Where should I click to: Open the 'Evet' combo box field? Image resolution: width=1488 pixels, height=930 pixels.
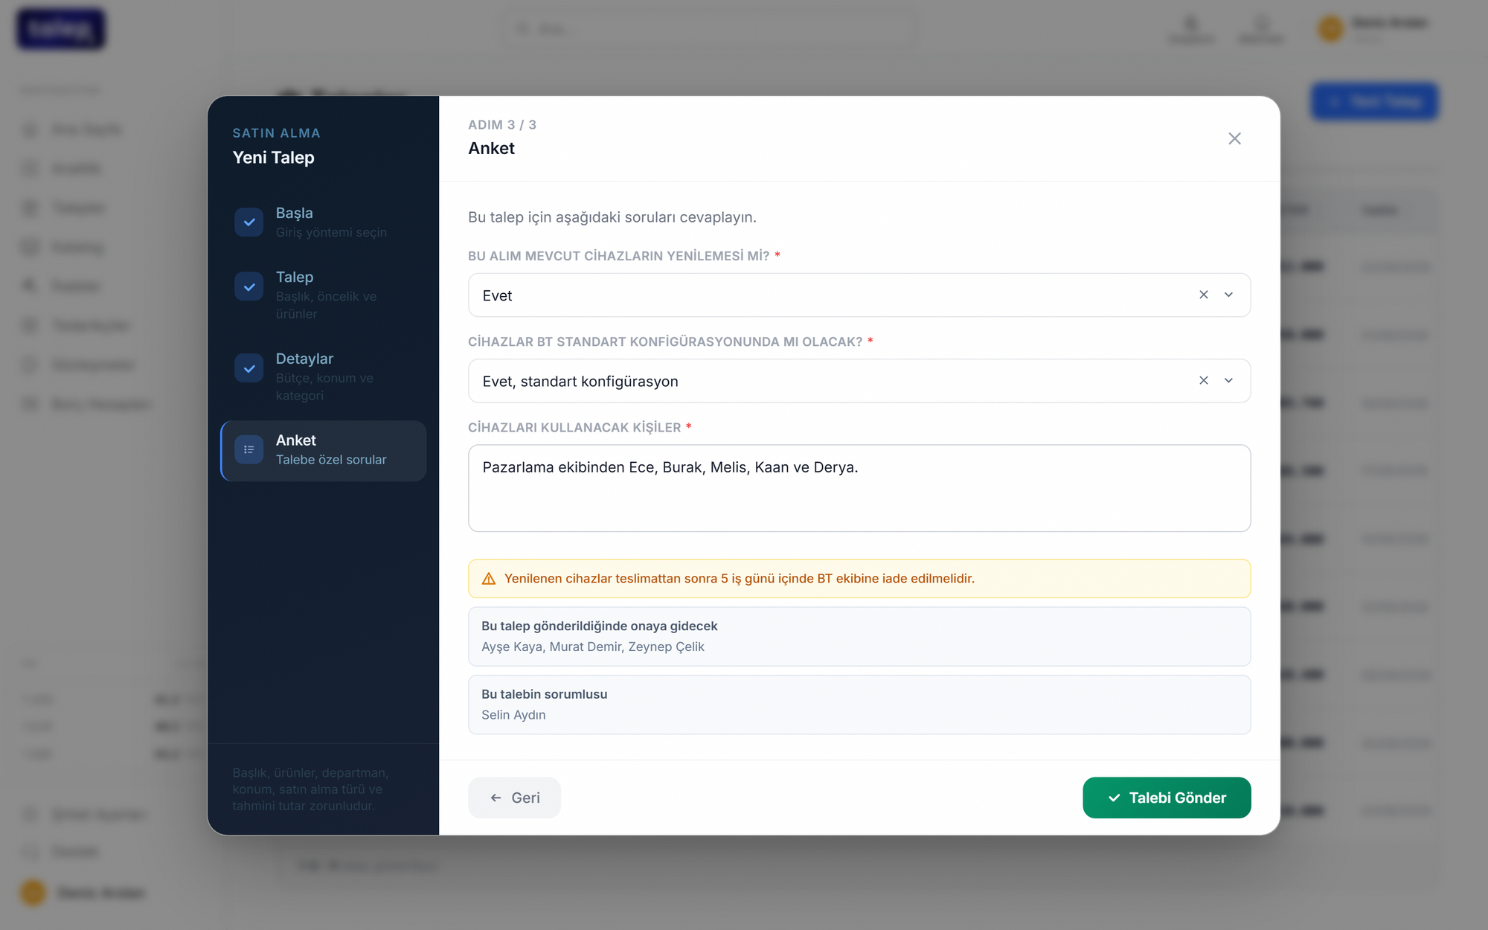(859, 295)
